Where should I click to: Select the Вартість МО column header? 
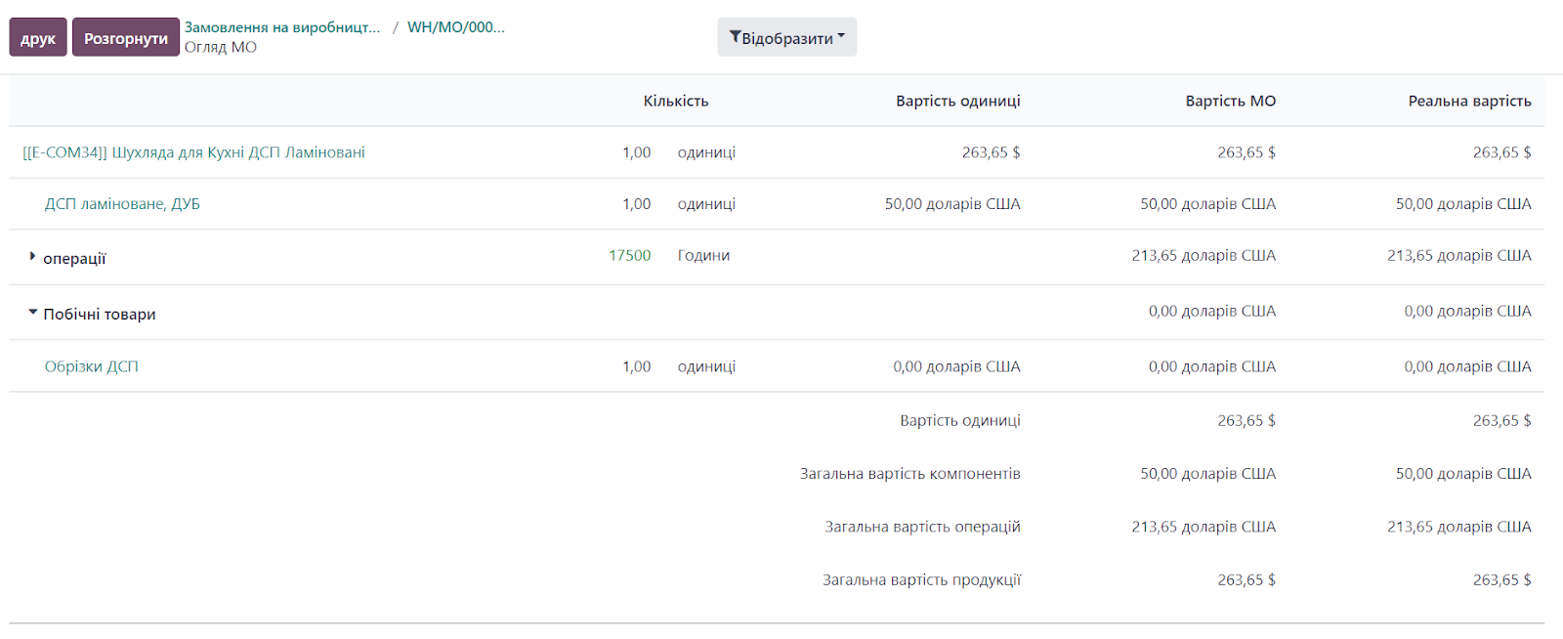coord(1231,101)
